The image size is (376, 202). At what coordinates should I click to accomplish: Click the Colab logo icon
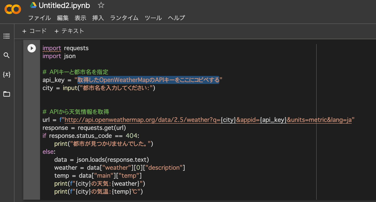pos(13,10)
